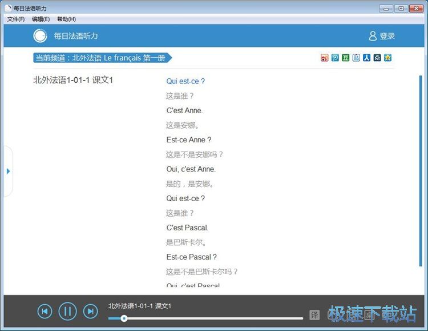Pause the current playback

click(67, 312)
